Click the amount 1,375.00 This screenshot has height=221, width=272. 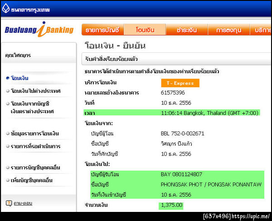click(x=172, y=205)
